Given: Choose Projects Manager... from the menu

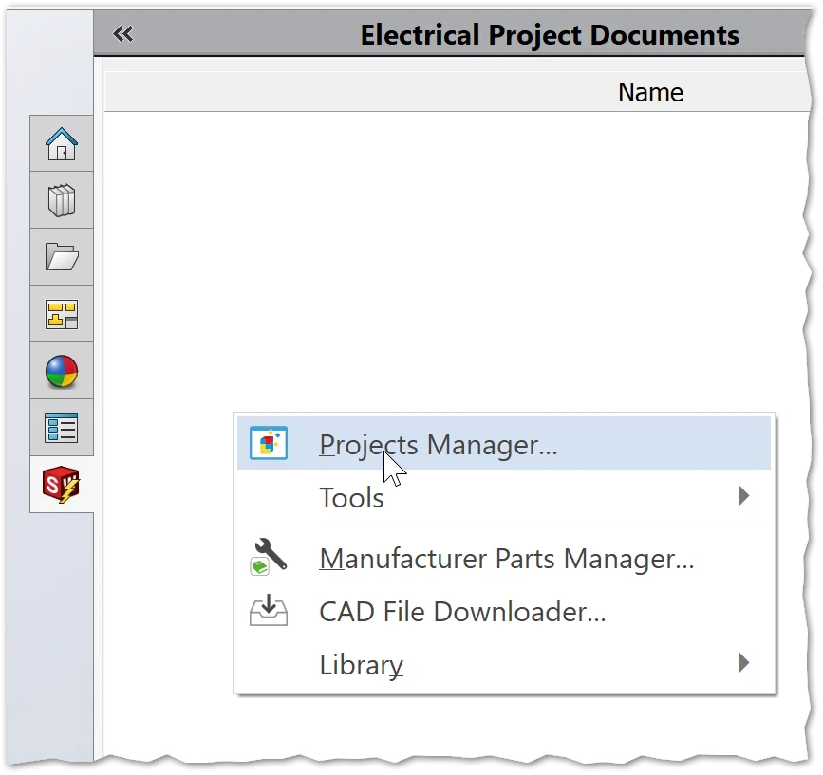Looking at the screenshot, I should pyautogui.click(x=438, y=444).
